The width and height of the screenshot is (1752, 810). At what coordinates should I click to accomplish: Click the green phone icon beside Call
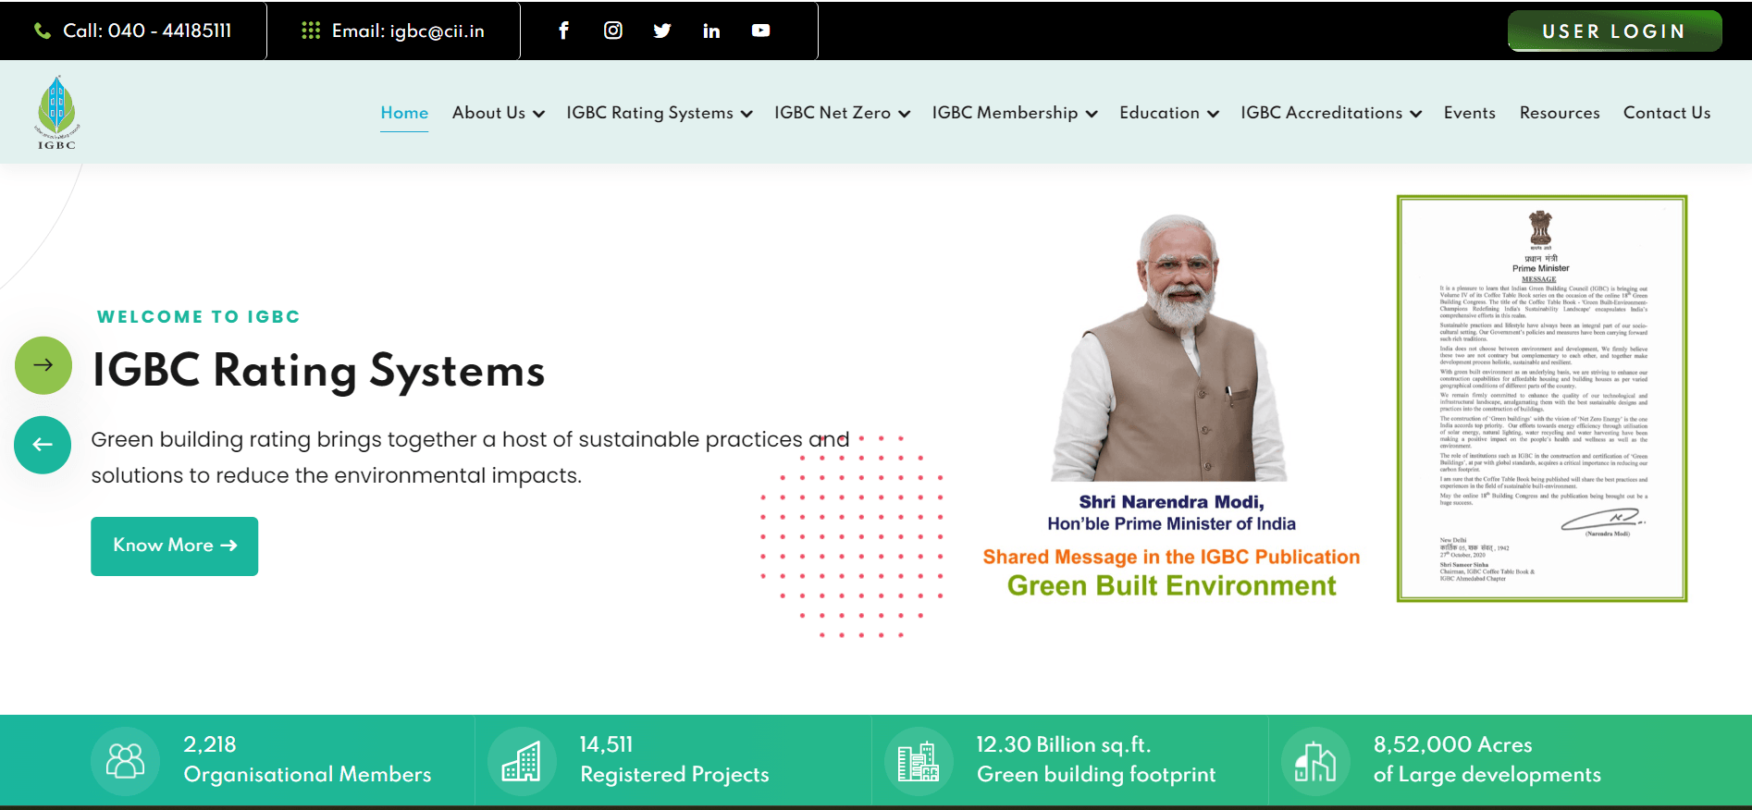coord(42,31)
